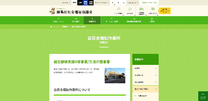
Task: Click the 部署紹介 sidebar header
Action: click(145, 60)
